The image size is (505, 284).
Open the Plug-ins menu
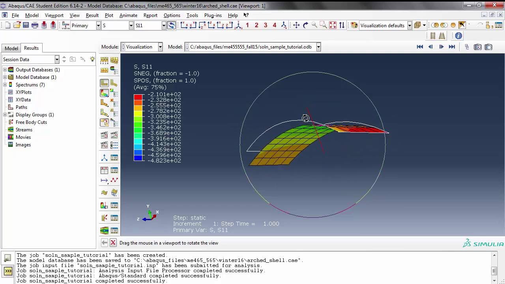click(x=213, y=15)
